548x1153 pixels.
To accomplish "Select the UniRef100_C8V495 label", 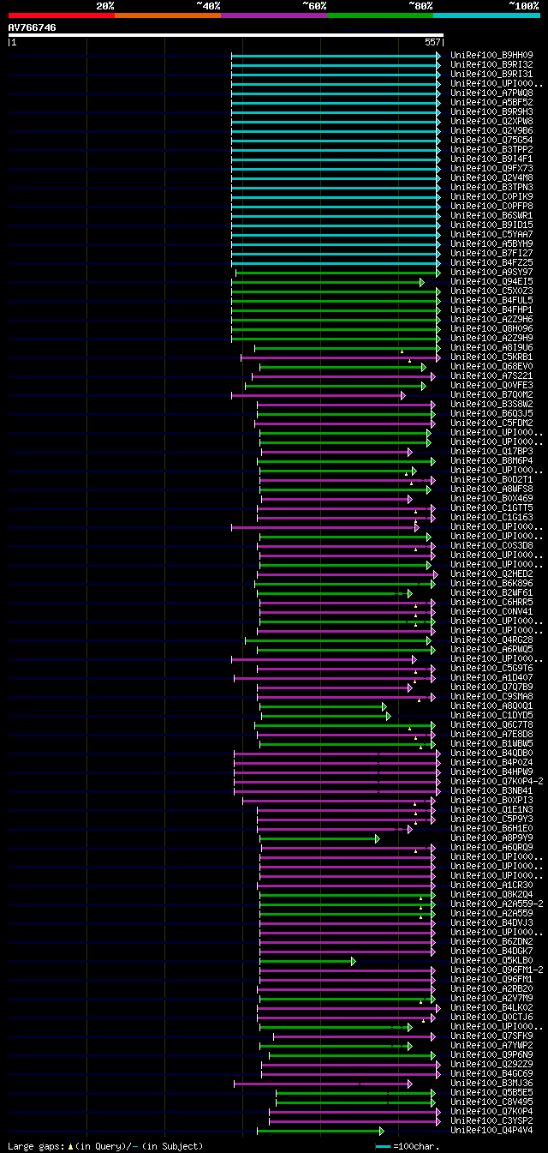I will [x=493, y=1102].
